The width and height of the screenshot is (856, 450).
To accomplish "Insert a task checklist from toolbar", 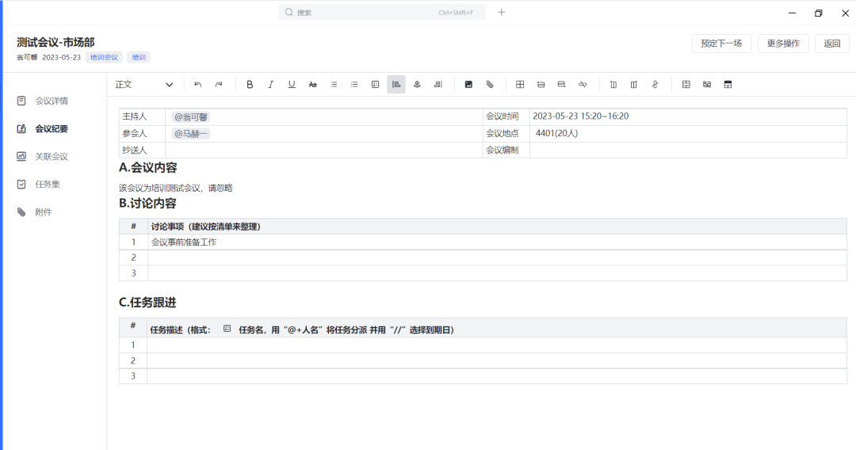I will point(375,85).
